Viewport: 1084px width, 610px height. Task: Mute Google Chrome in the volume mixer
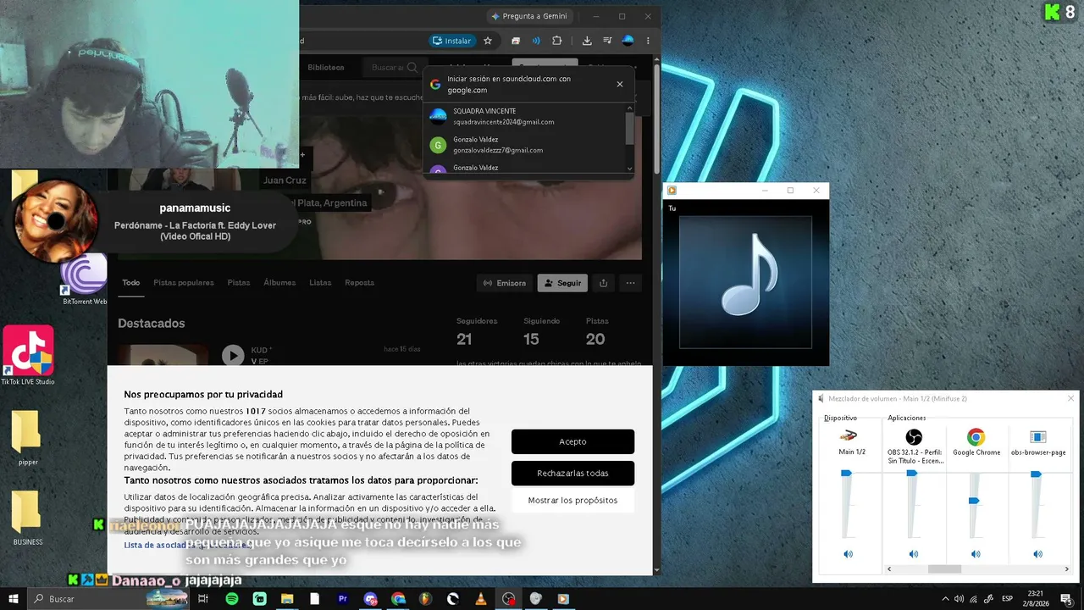pos(976,554)
